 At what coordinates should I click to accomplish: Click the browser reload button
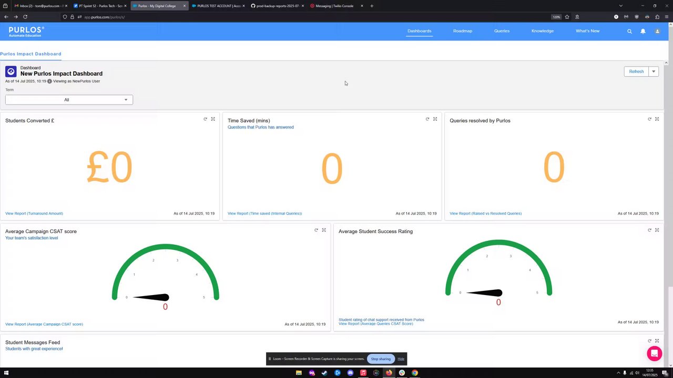25,17
